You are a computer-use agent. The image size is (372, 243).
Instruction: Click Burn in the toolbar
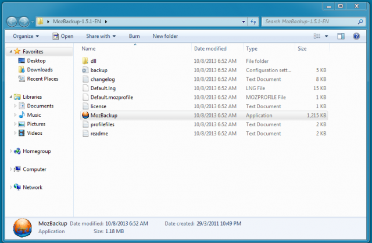point(134,36)
